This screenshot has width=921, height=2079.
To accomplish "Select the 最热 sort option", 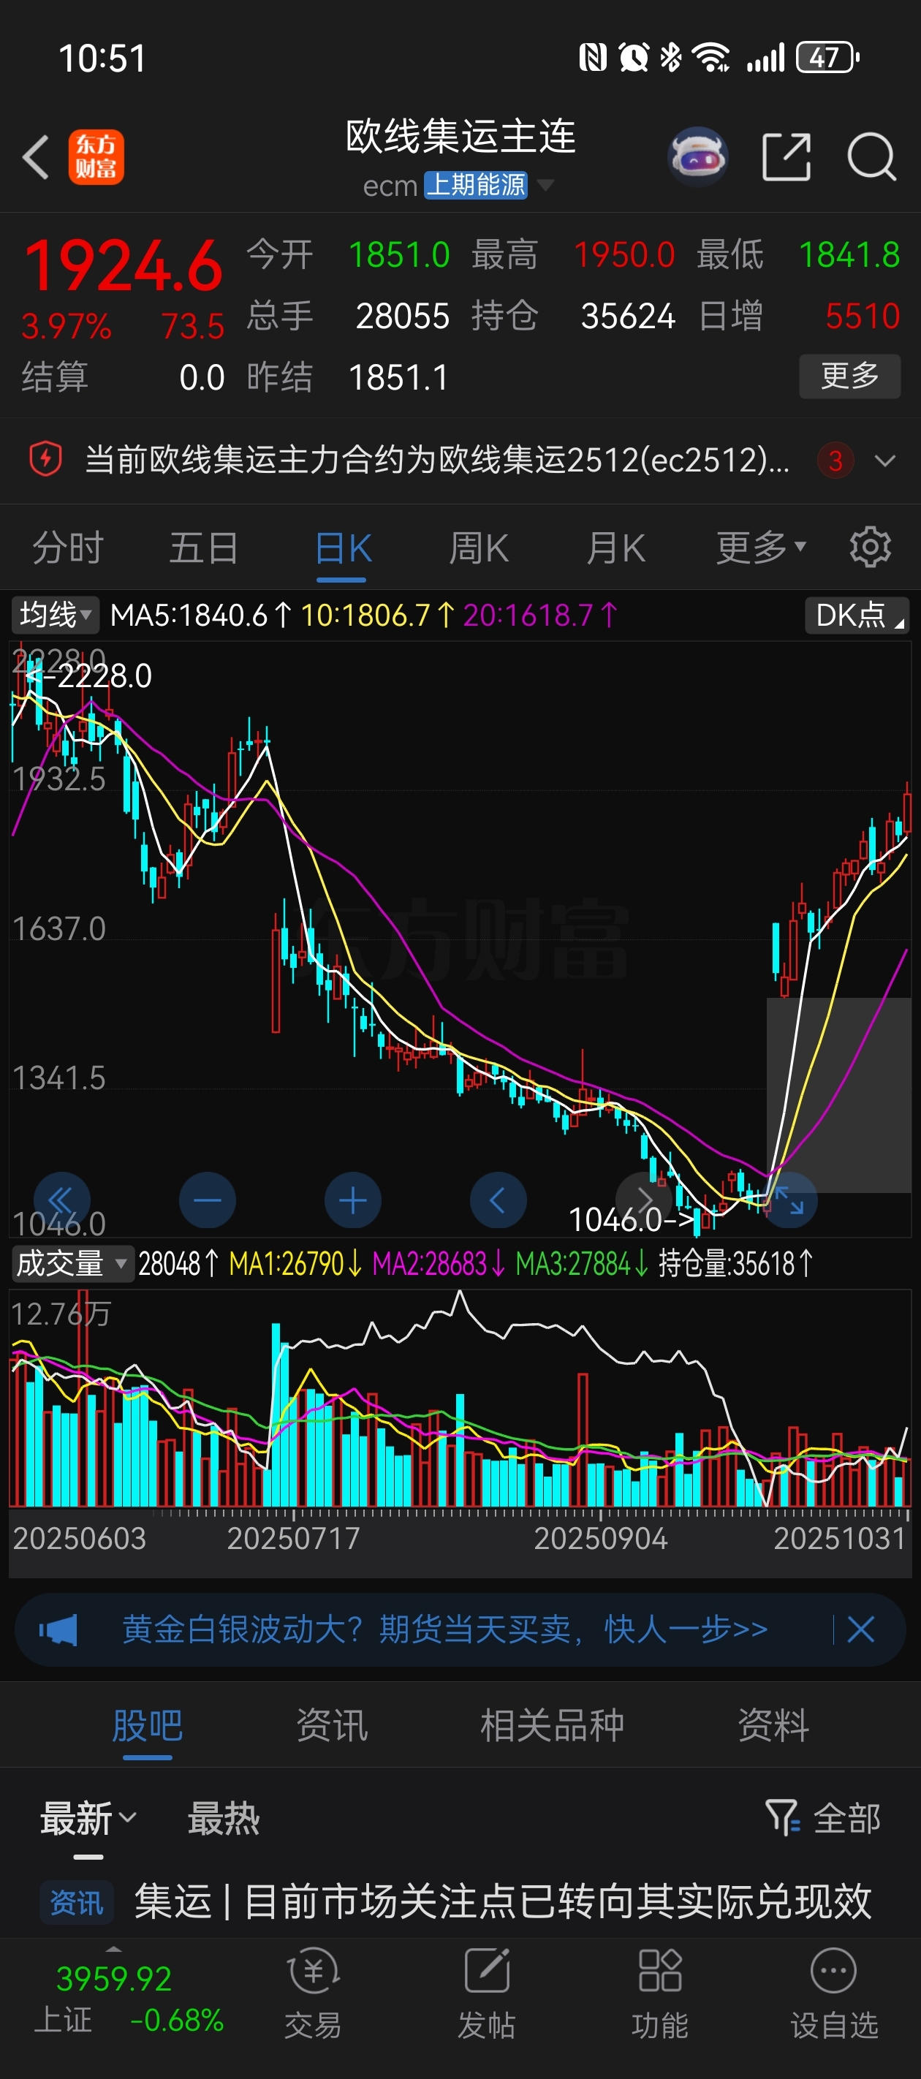I will (224, 1818).
